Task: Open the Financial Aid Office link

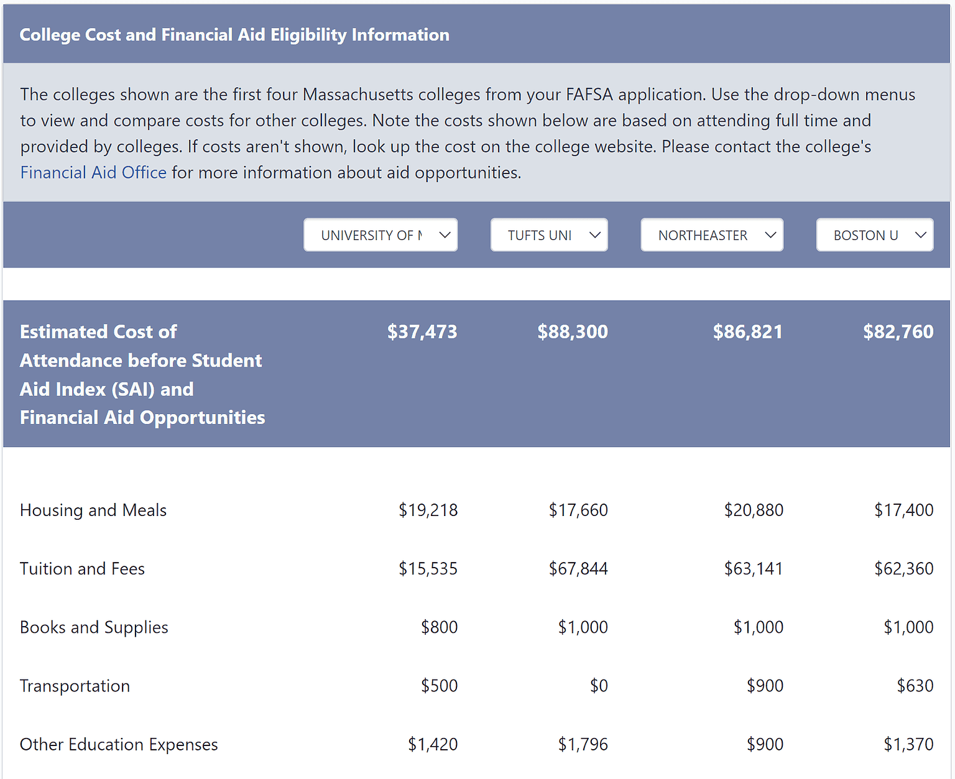Action: coord(93,172)
